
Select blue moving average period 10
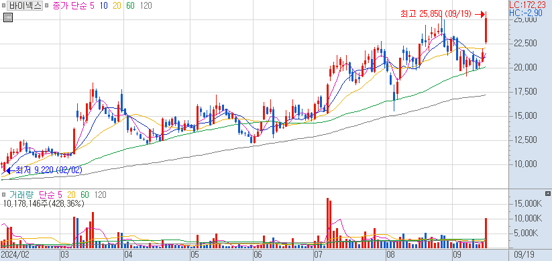coord(103,5)
